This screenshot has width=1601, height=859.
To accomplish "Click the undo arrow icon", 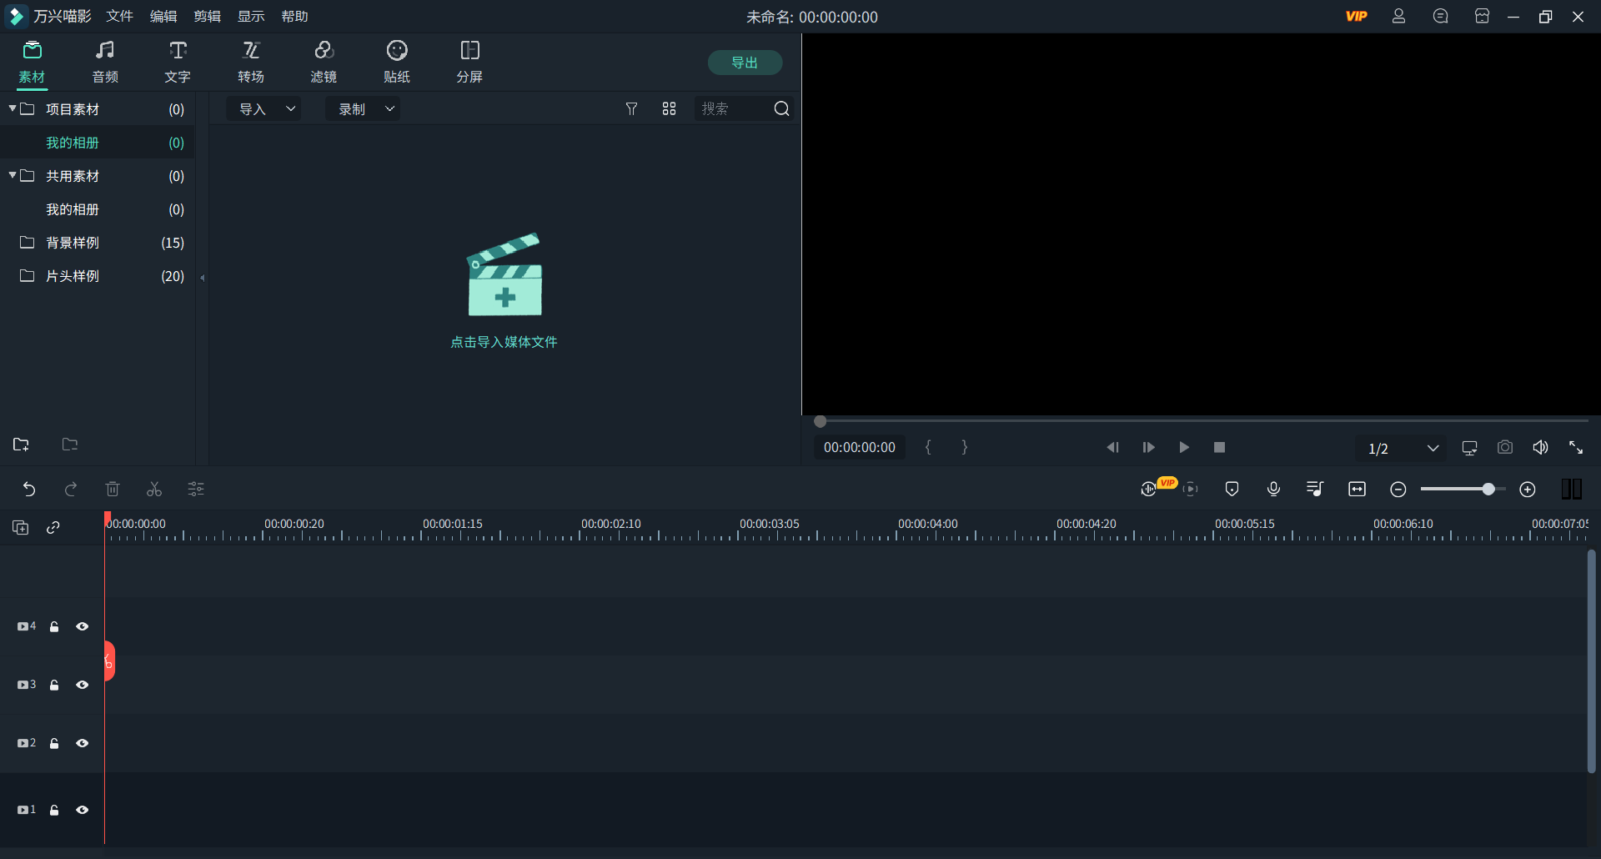I will pyautogui.click(x=29, y=490).
